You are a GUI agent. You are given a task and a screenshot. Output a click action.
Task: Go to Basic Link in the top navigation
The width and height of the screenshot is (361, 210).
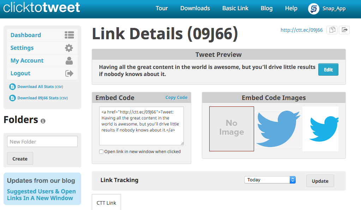pos(235,8)
